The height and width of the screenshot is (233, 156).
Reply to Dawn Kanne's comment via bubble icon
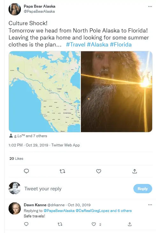[26, 224]
